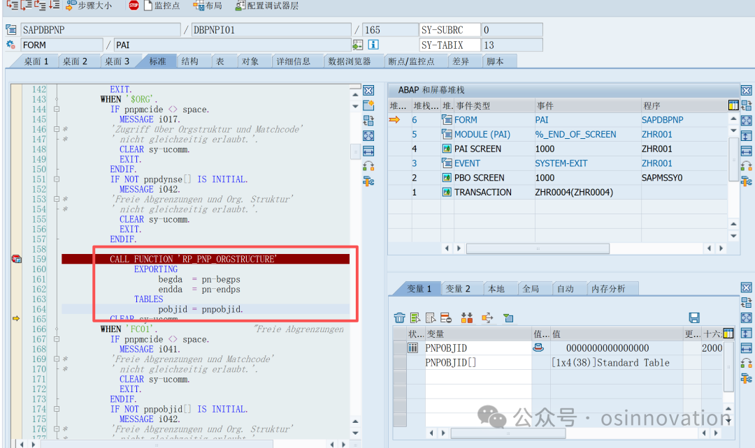Click the tools wrench icon beside ABAP stack
Viewport: 755px width, 448px height.
[747, 181]
